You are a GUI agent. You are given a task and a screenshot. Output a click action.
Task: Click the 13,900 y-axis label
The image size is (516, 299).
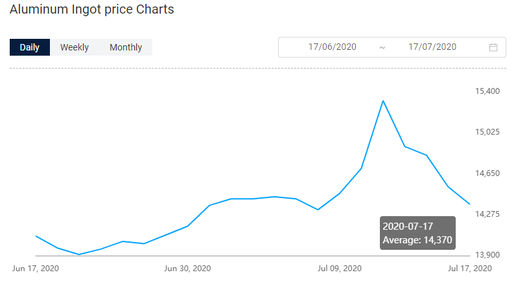point(487,254)
